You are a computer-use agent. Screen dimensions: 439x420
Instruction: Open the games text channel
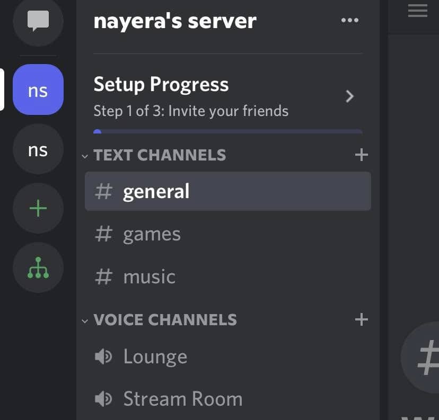click(x=228, y=234)
